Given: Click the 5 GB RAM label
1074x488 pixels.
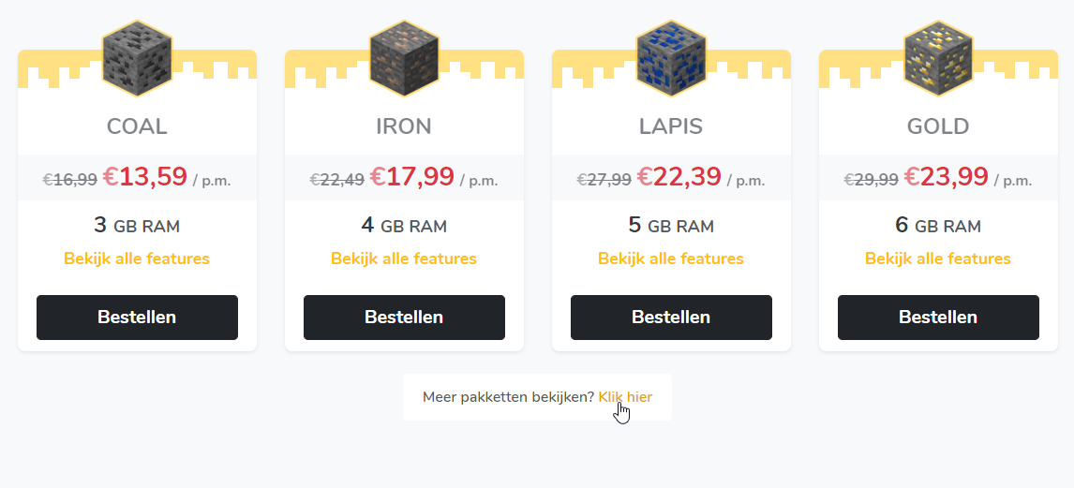Looking at the screenshot, I should point(671,226).
